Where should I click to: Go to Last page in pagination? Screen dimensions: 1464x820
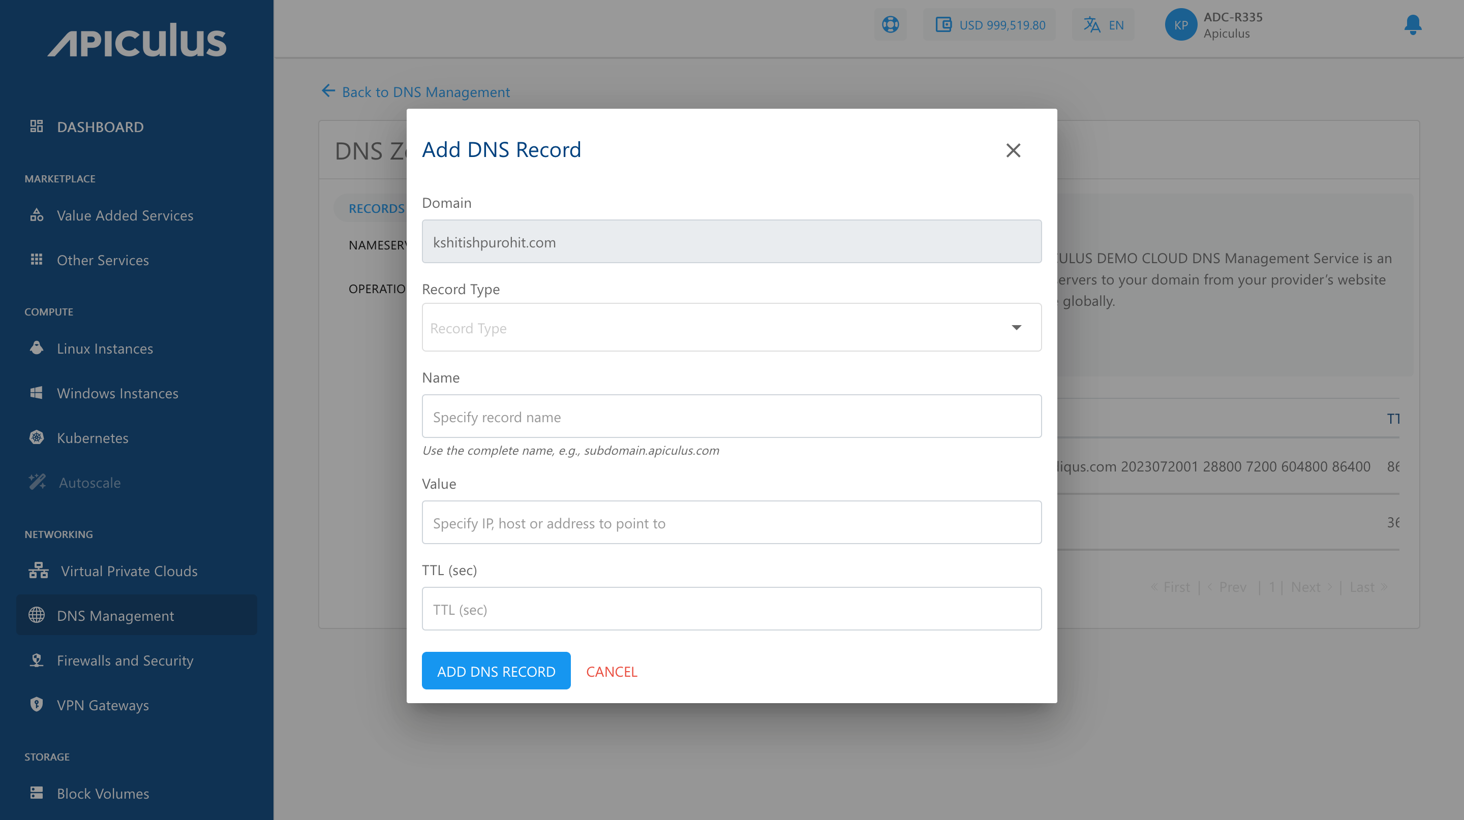coord(1369,587)
